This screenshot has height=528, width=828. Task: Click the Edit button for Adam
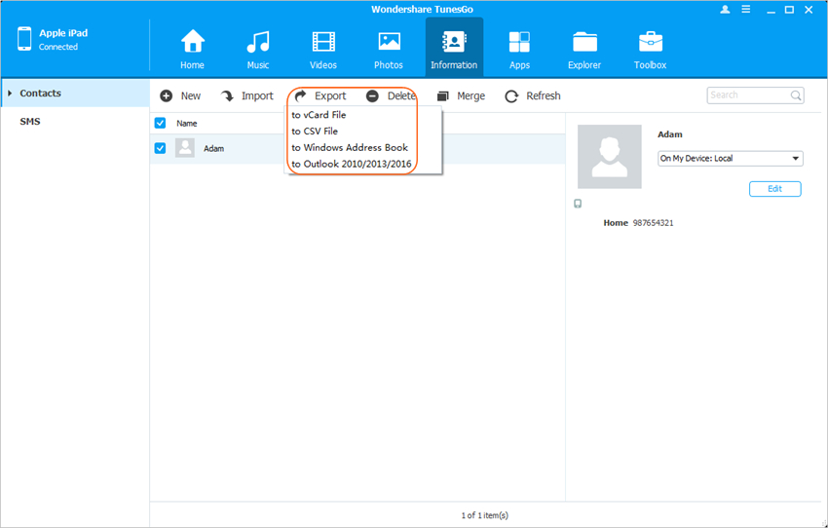pyautogui.click(x=774, y=189)
